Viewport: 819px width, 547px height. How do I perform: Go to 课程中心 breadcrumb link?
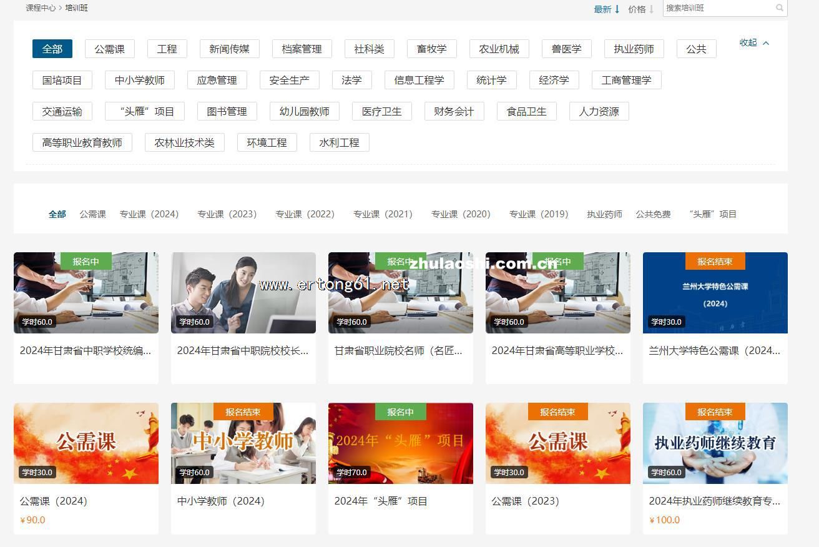point(41,8)
